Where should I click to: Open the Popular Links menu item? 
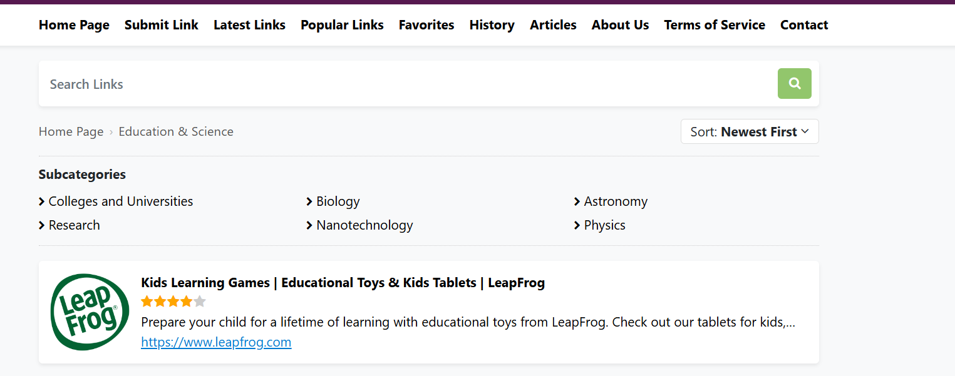point(342,25)
